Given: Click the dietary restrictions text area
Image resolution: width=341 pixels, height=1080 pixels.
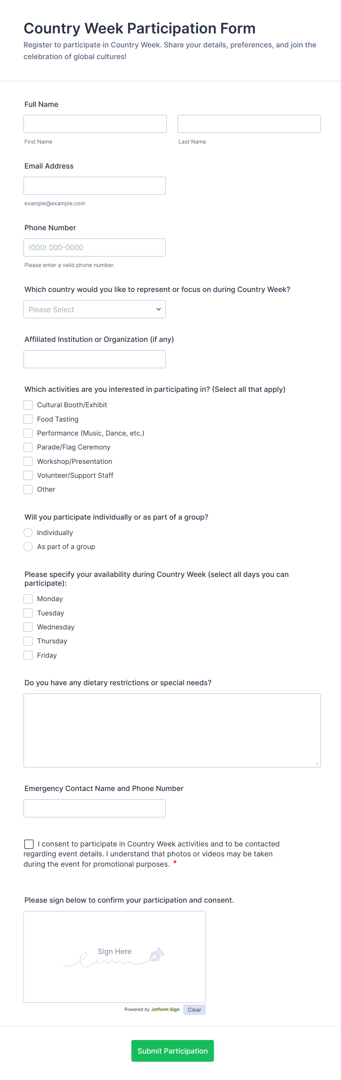Looking at the screenshot, I should coord(172,730).
